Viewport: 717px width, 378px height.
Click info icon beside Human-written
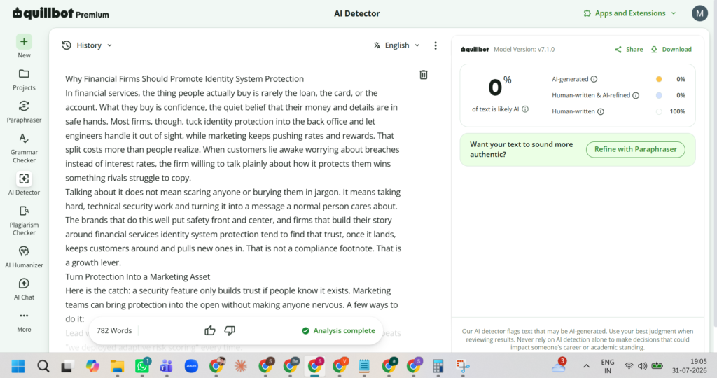601,111
